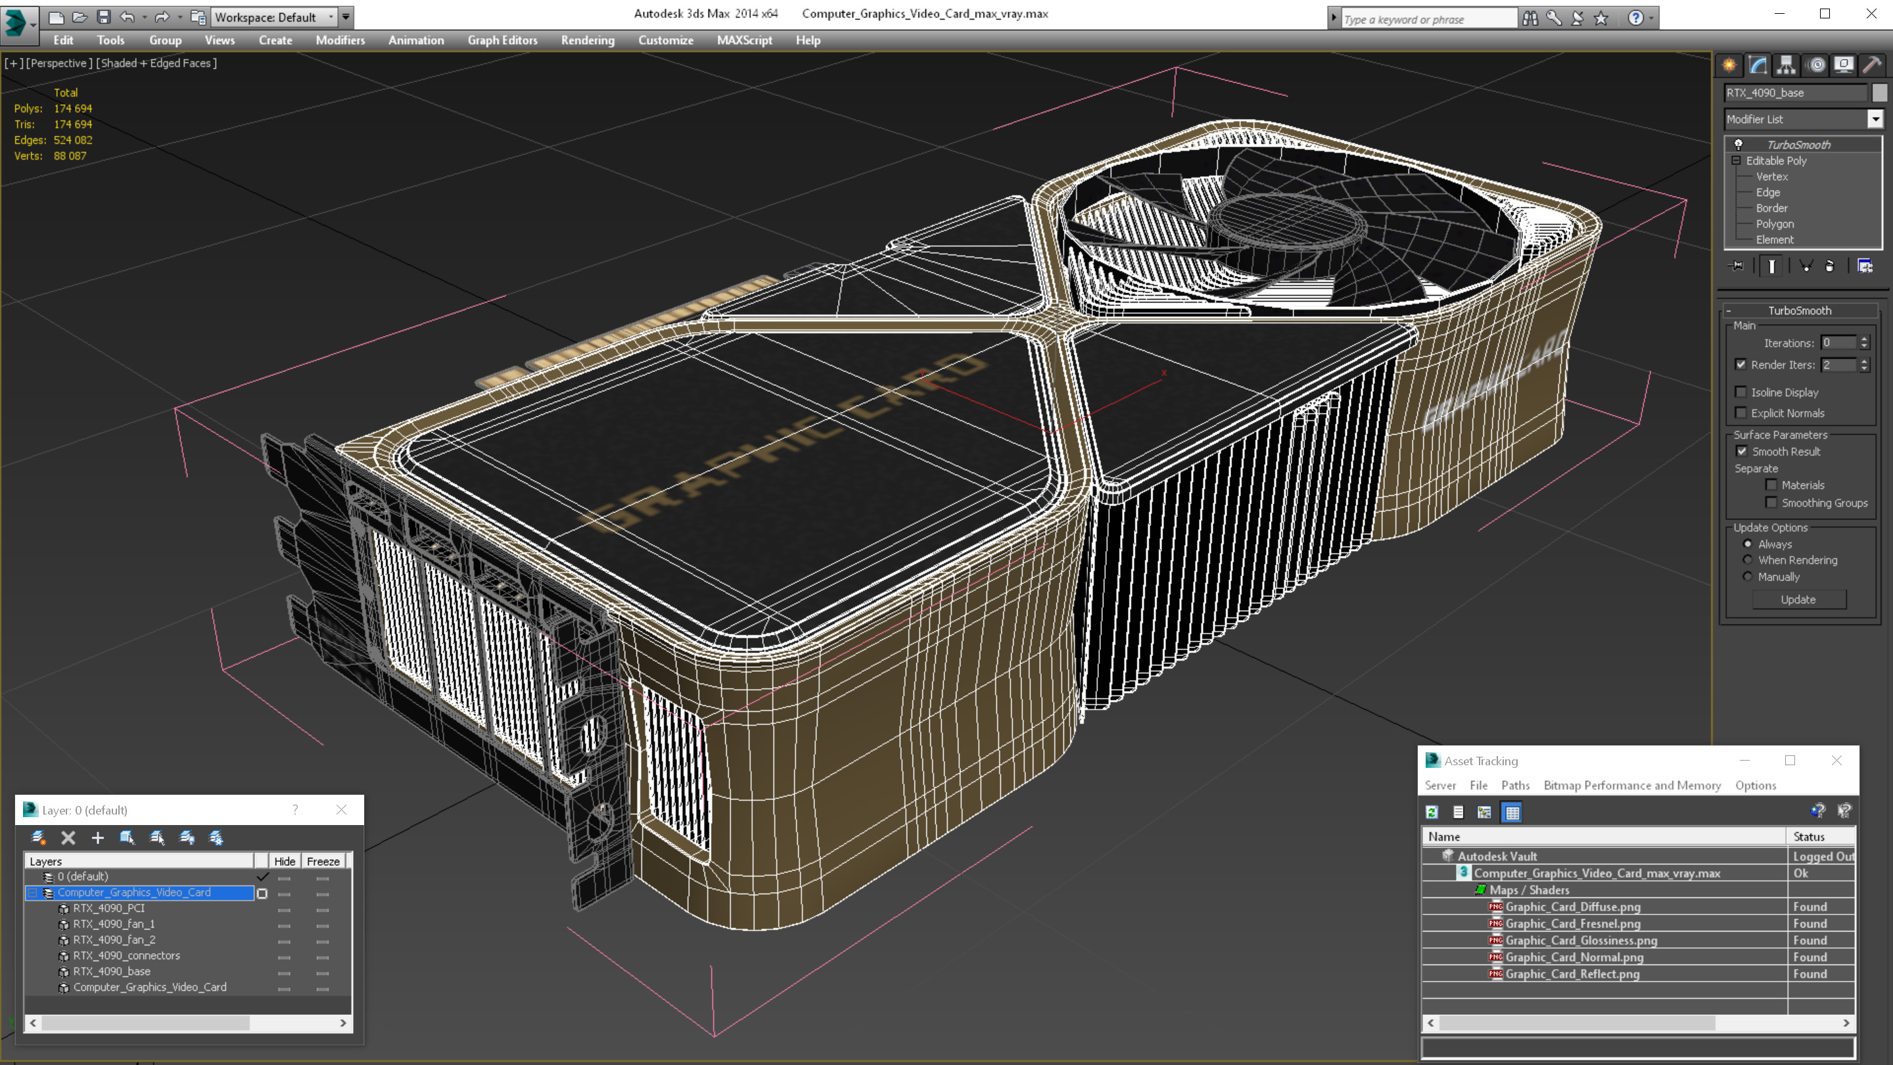Click Undo arrow in title bar

coord(127,17)
